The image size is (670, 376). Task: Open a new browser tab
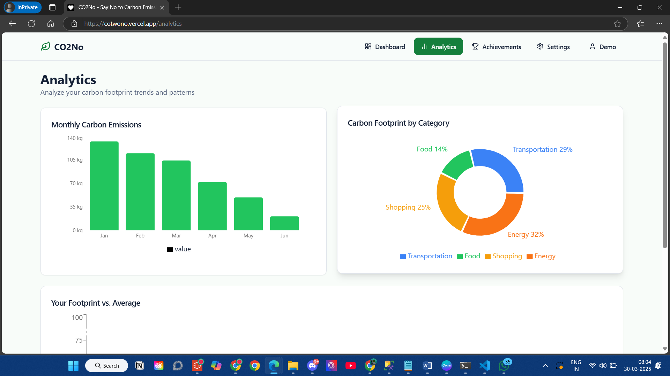(178, 7)
